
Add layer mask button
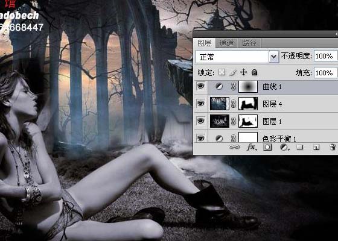tap(267, 147)
